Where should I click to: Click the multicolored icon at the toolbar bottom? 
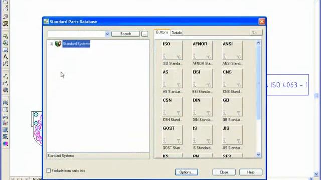click(x=5, y=144)
